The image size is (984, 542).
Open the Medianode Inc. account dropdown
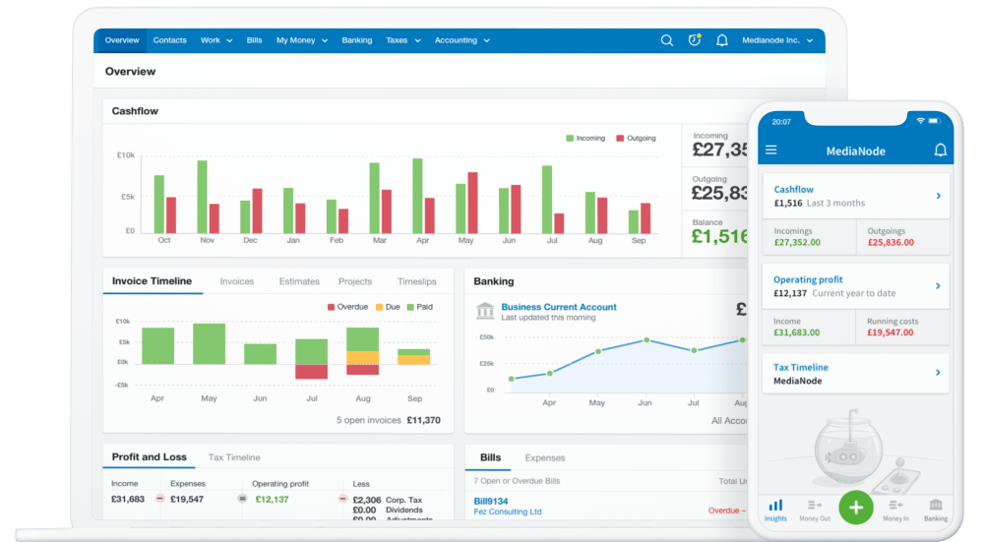tap(777, 40)
